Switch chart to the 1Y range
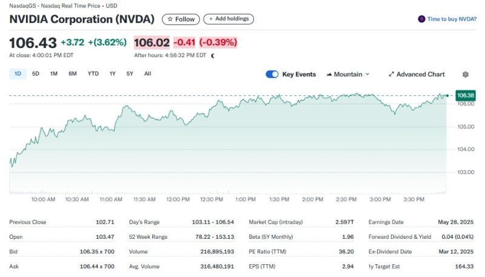 tap(112, 74)
